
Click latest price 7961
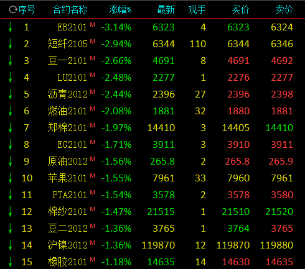tap(164, 178)
